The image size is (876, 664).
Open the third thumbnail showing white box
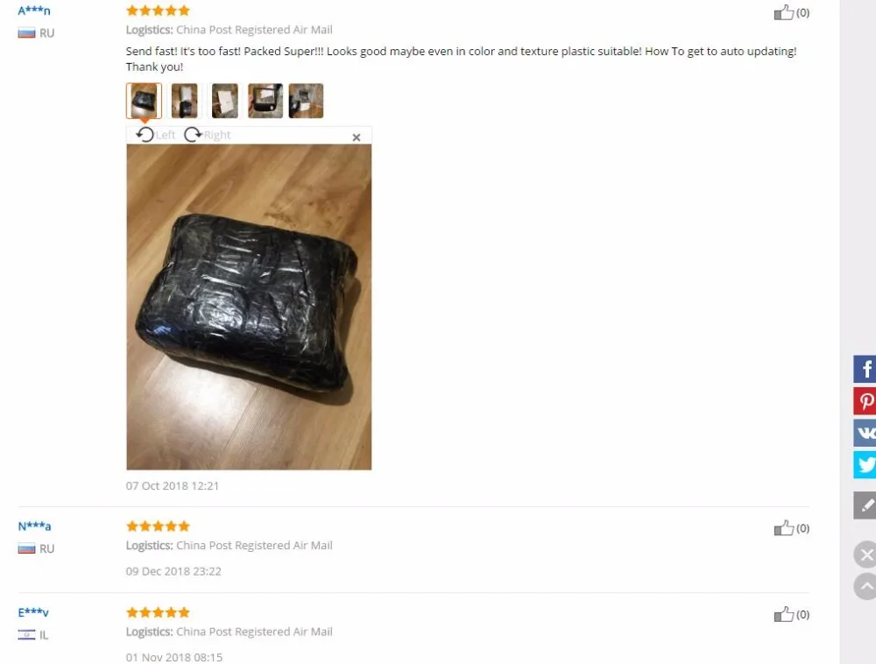tap(225, 101)
